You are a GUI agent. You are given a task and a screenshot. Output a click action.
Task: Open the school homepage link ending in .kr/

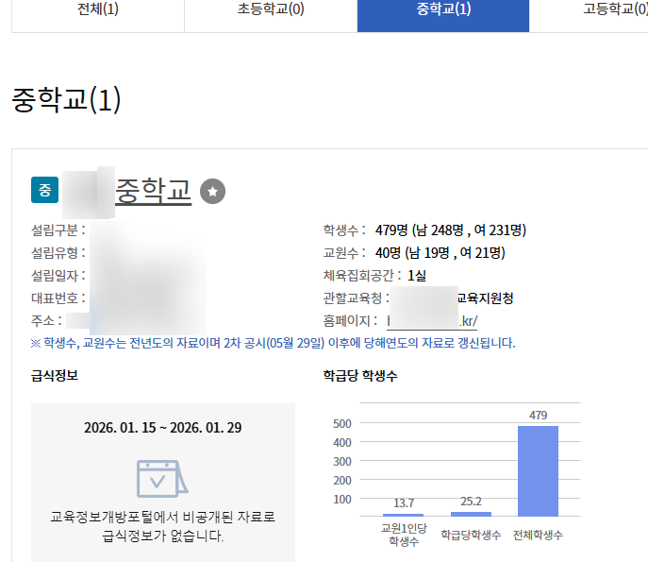point(432,321)
